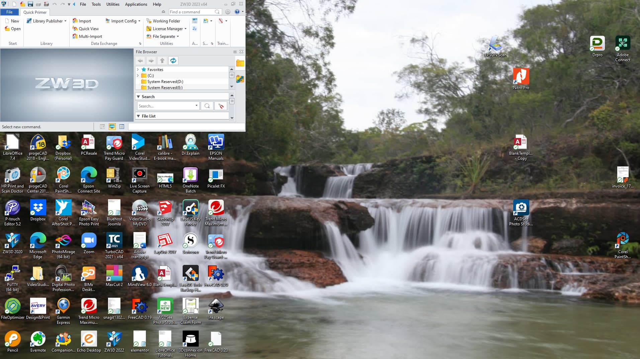Open the Utilities menu

113,4
